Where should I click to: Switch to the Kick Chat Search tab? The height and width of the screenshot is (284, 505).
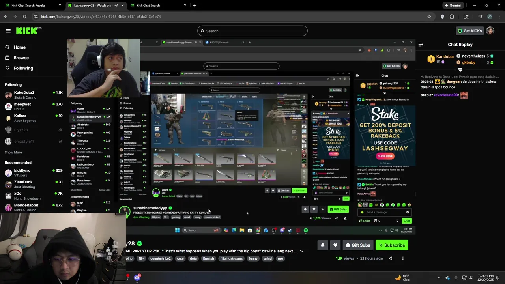coord(158,6)
